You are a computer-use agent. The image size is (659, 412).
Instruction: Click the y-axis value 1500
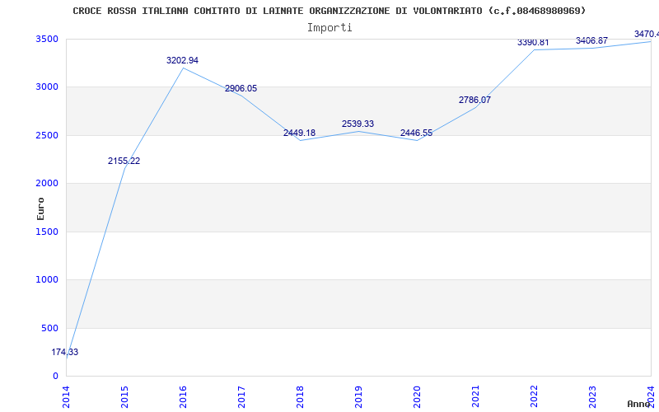pos(47,232)
